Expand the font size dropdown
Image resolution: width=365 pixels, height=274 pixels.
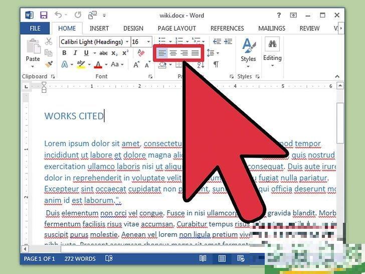pyautogui.click(x=149, y=42)
